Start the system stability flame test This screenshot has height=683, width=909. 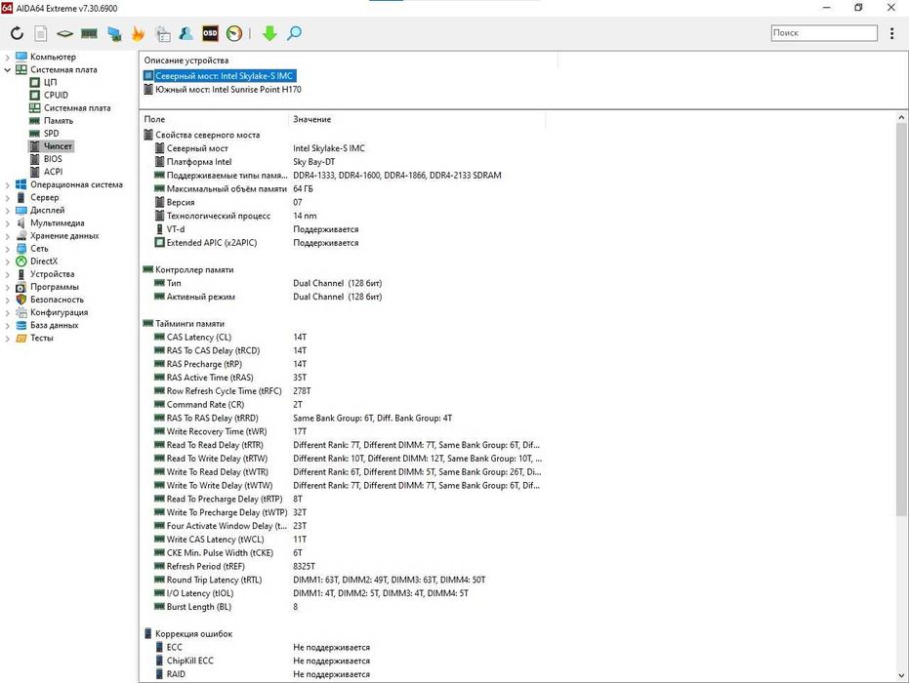point(138,33)
